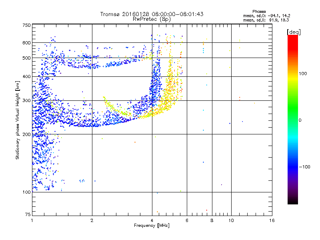320x240 pixels.
Task: Click the "Phases" heading above the statistics
Action: [259, 12]
